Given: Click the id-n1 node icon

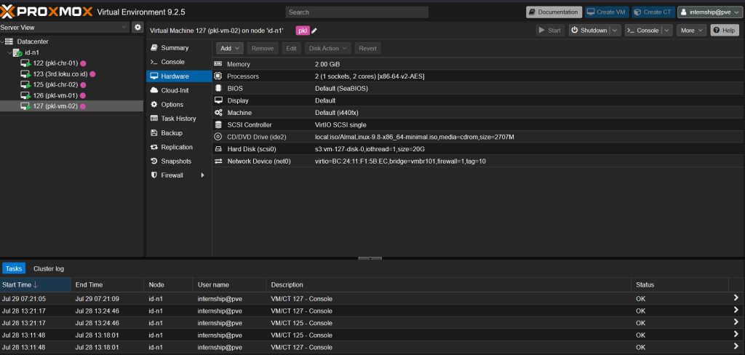Looking at the screenshot, I should pyautogui.click(x=17, y=52).
